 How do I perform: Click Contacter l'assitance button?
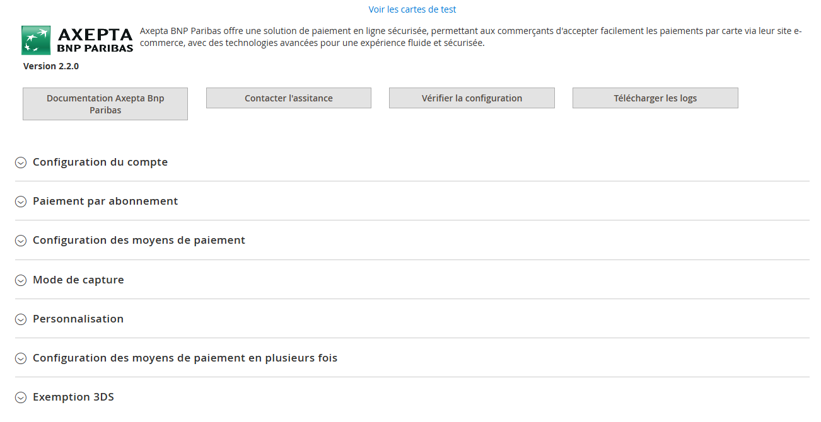pyautogui.click(x=289, y=98)
